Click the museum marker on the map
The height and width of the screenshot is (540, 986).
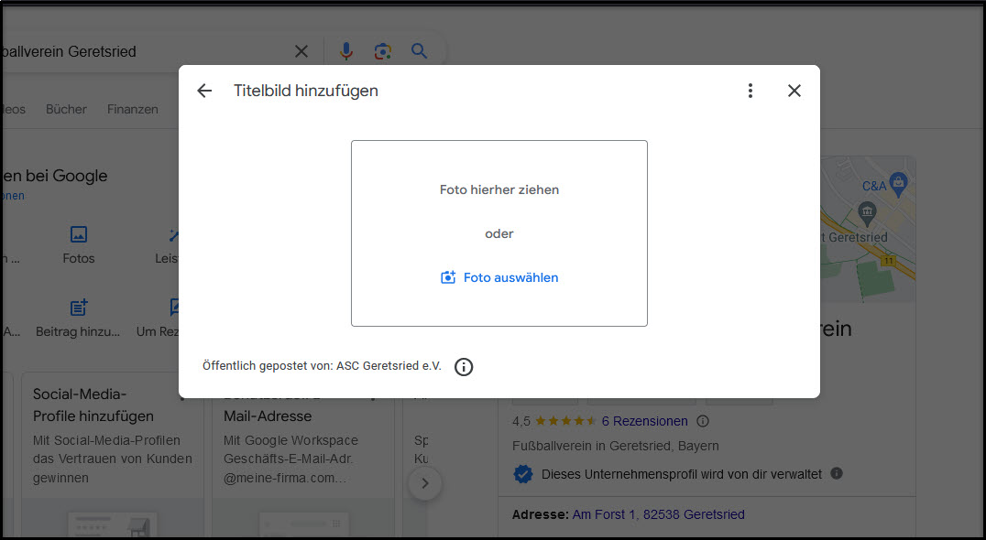(x=867, y=212)
